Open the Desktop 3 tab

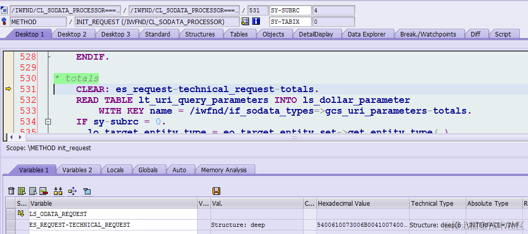115,34
